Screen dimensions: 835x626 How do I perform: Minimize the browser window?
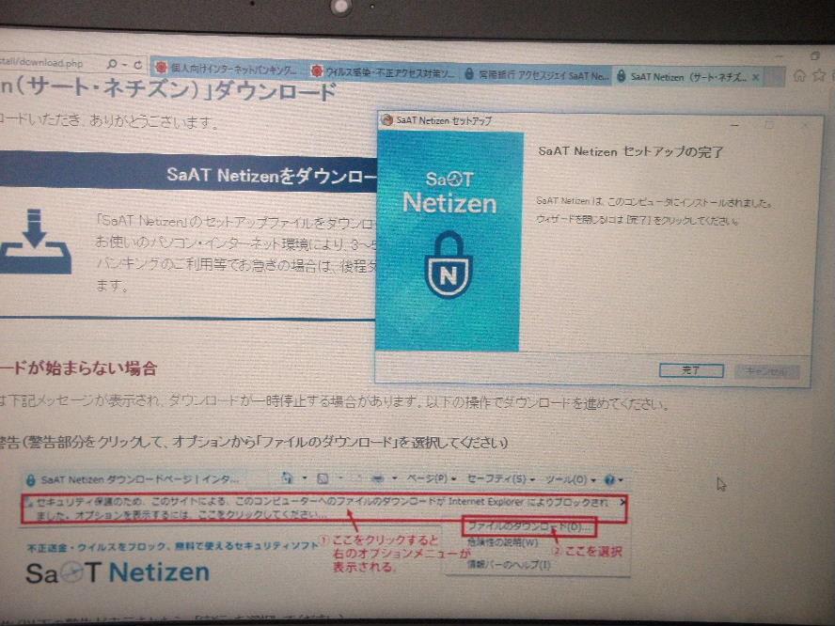780,55
